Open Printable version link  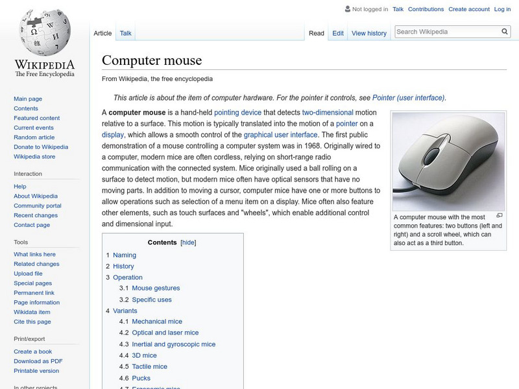(x=36, y=371)
